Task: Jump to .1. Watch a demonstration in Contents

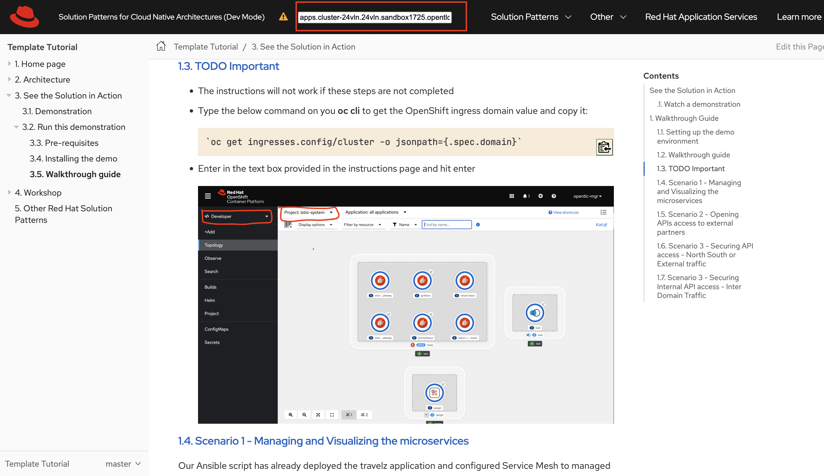Action: point(698,104)
